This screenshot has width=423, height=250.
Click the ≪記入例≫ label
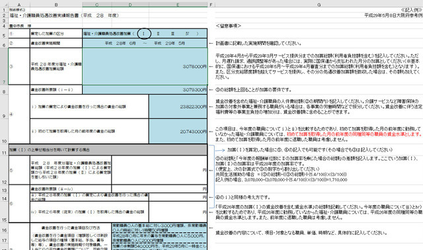click(411, 10)
